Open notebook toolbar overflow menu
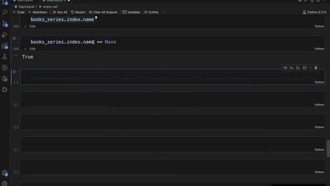Screen dimensions: 330x186 tap(163, 12)
